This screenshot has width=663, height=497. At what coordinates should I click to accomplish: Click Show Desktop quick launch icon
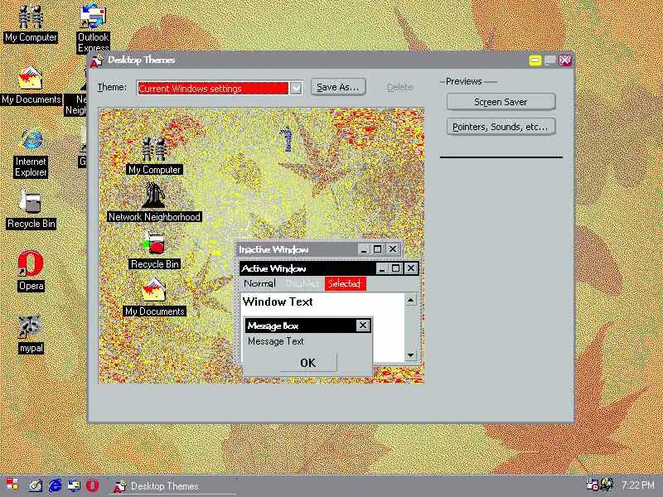point(35,485)
